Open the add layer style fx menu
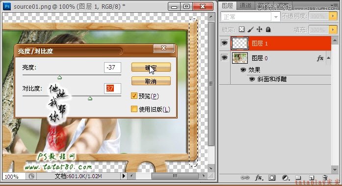The image size is (342, 186). tap(259, 178)
